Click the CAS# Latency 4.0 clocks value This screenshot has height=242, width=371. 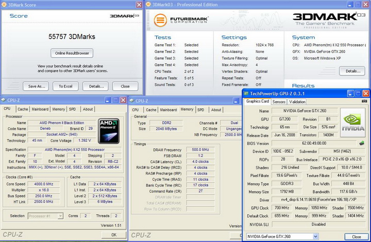pyautogui.click(x=200, y=161)
